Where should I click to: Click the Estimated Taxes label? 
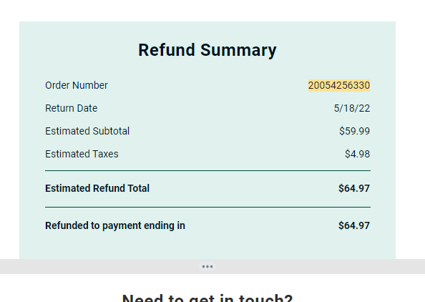click(82, 154)
